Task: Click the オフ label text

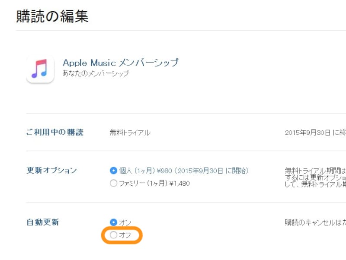Action: (x=125, y=235)
